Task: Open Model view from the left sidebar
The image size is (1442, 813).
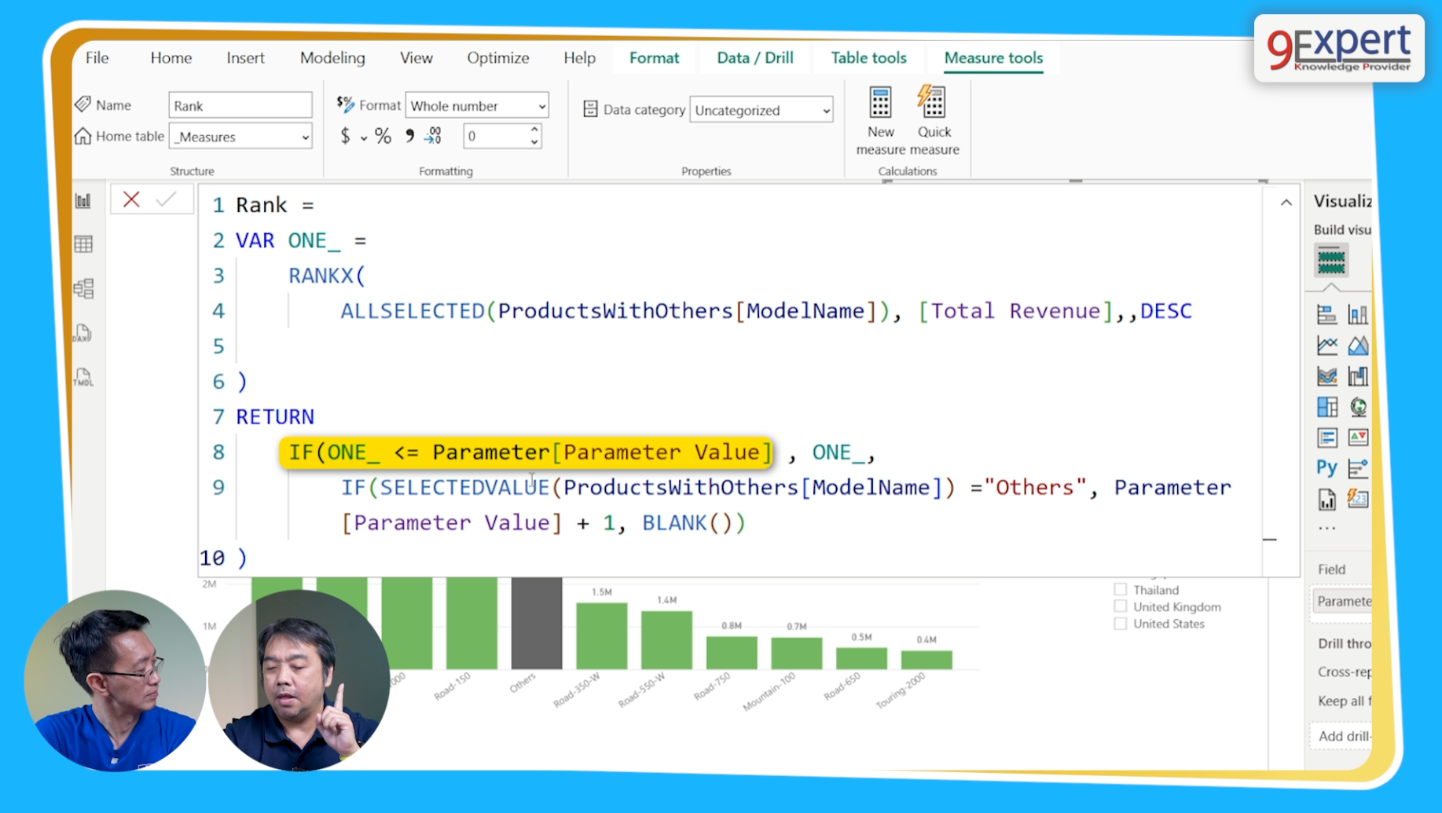Action: [x=83, y=287]
